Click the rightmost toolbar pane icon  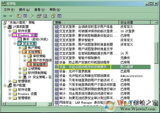[59, 16]
